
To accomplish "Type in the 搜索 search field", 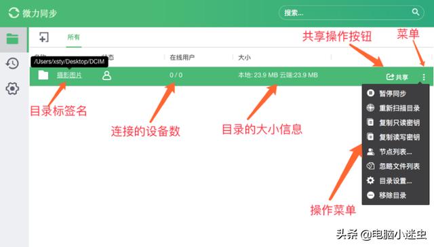I will click(351, 12).
